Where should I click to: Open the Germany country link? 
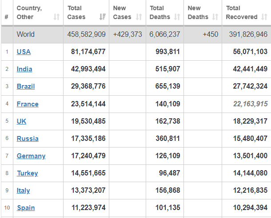(31, 156)
